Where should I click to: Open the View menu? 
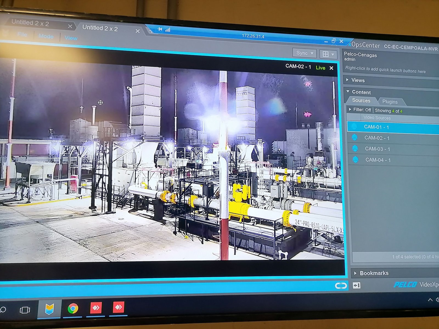click(71, 38)
